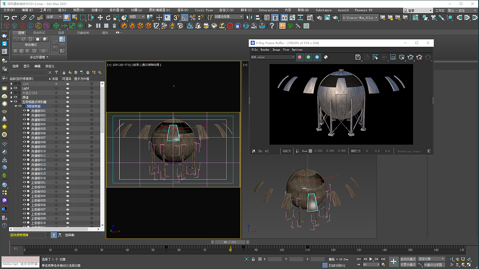Toggle visibility of 赤道板001 object

tap(24, 111)
